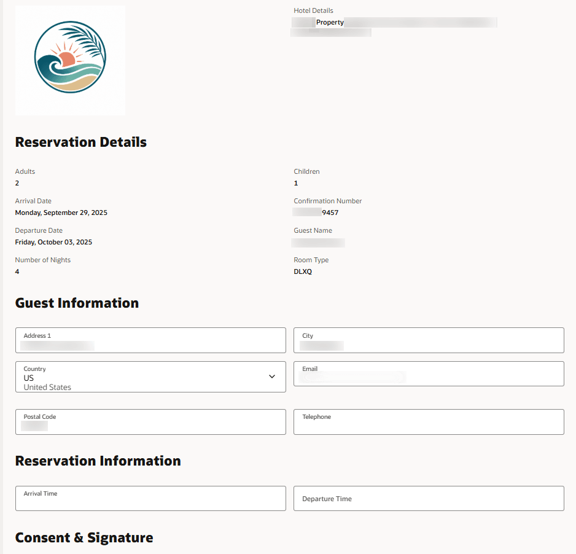
Task: Click the Postal Code field
Action: coord(150,422)
